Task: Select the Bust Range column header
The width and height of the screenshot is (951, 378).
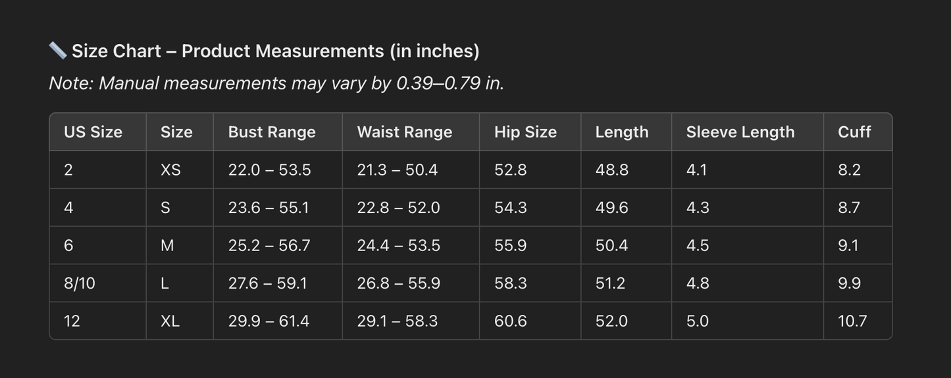Action: pos(278,132)
